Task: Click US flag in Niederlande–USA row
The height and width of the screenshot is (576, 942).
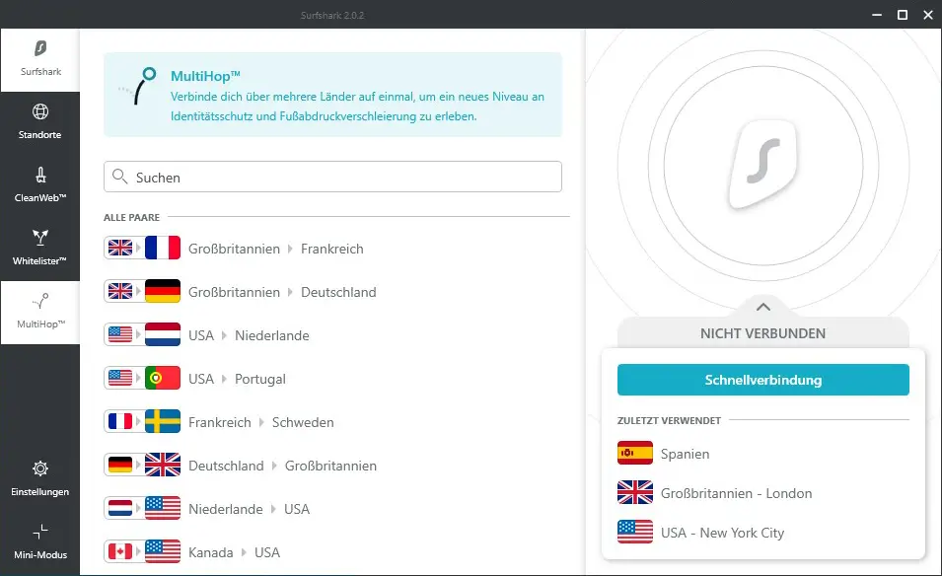Action: (x=163, y=508)
